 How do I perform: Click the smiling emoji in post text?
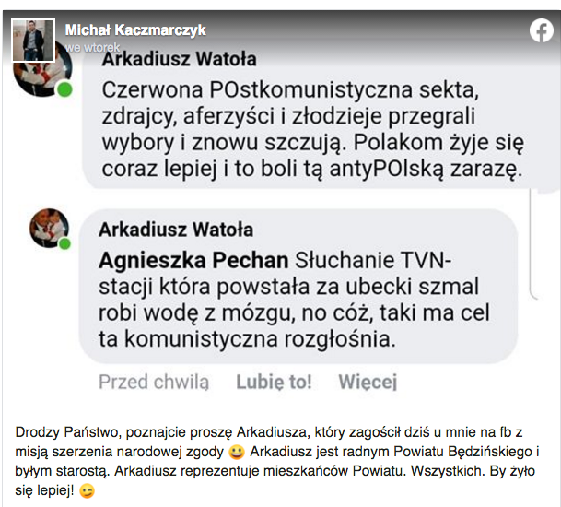coord(237,452)
